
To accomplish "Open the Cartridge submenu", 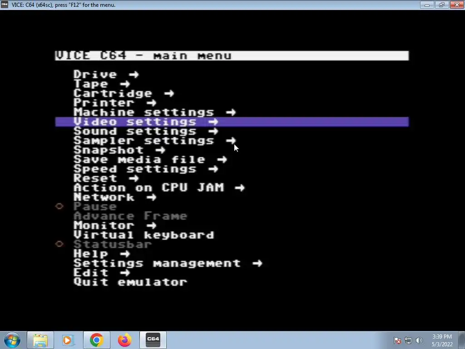I will pyautogui.click(x=124, y=94).
